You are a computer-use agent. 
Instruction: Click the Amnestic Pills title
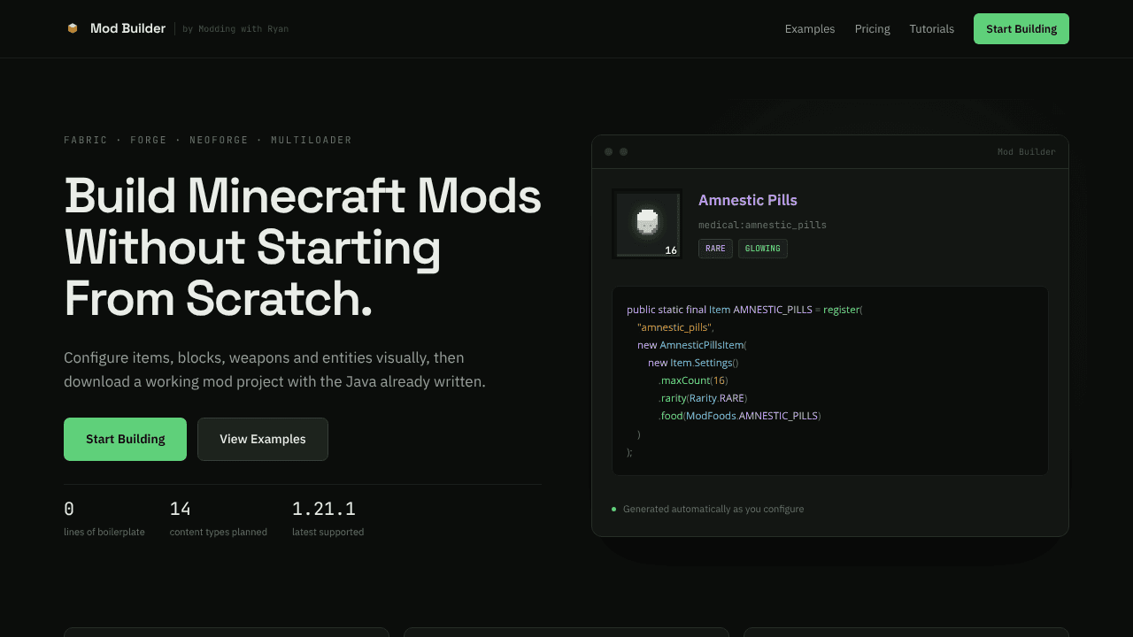tap(748, 200)
